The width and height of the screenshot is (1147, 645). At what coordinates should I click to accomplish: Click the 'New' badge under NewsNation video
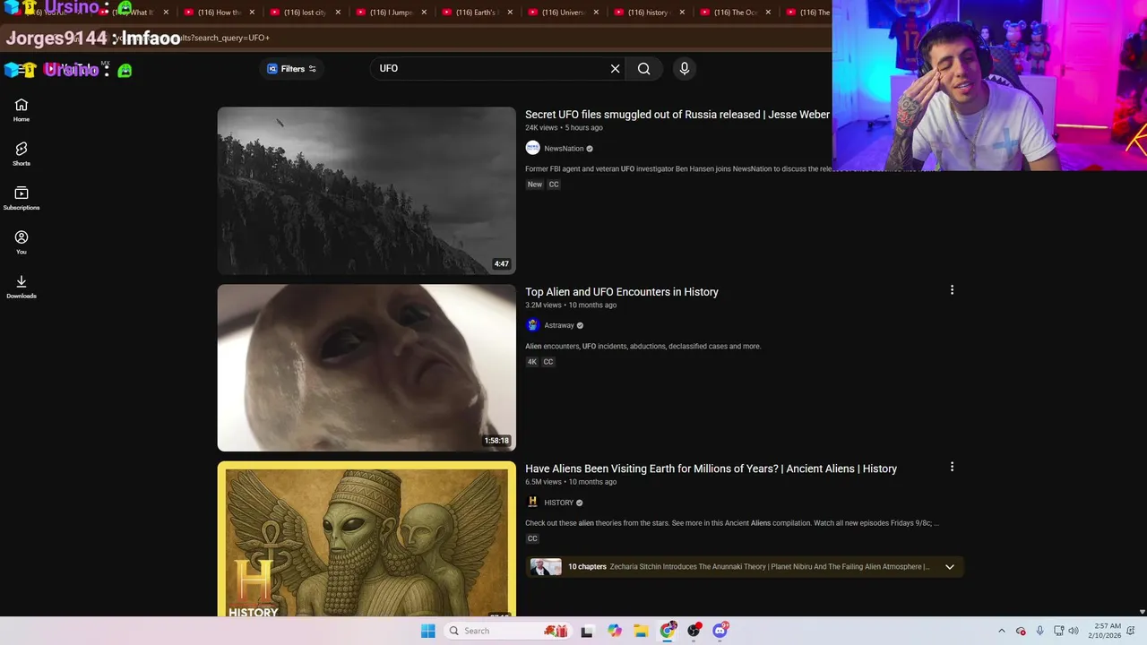pyautogui.click(x=535, y=185)
